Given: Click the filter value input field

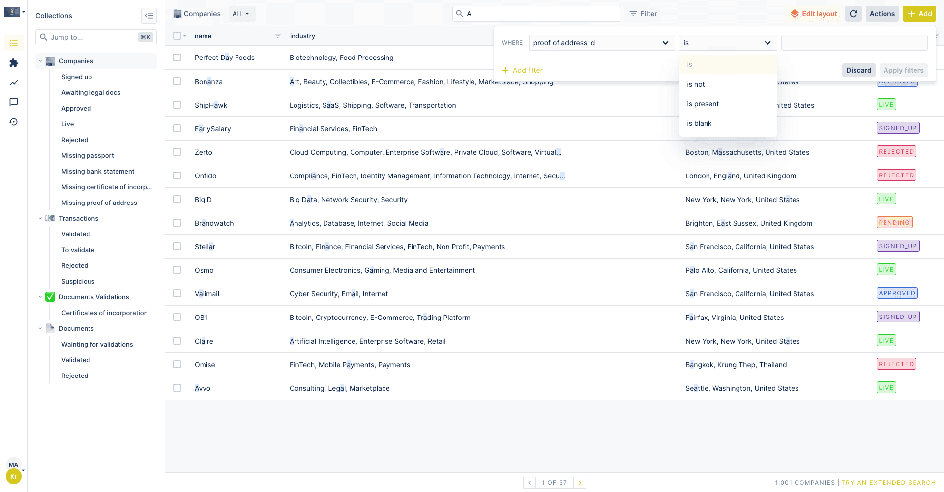Looking at the screenshot, I should click(x=854, y=43).
